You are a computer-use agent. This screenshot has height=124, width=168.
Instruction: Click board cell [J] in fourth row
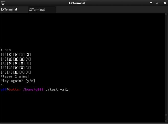point(28,68)
